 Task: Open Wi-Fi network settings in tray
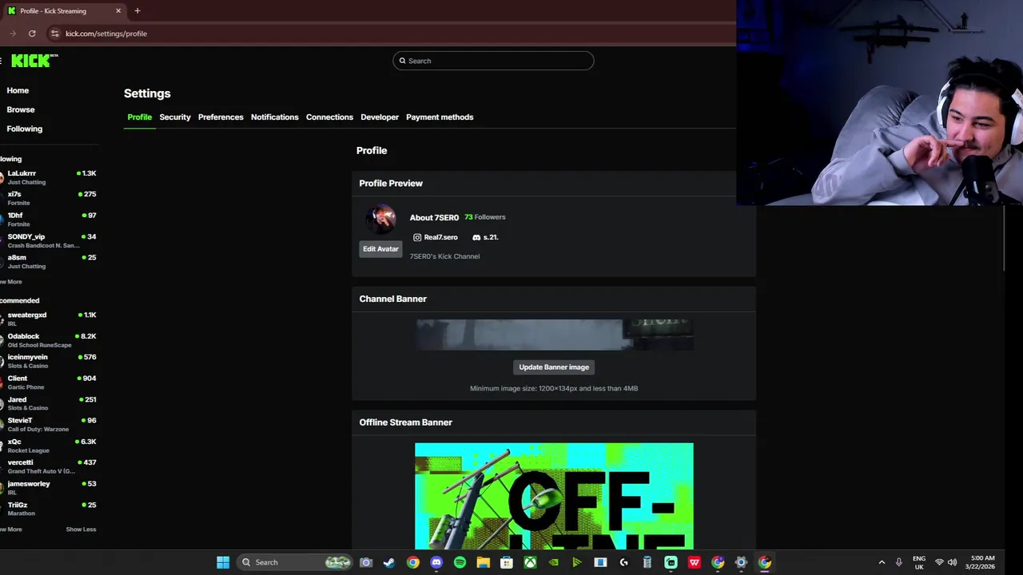click(939, 562)
